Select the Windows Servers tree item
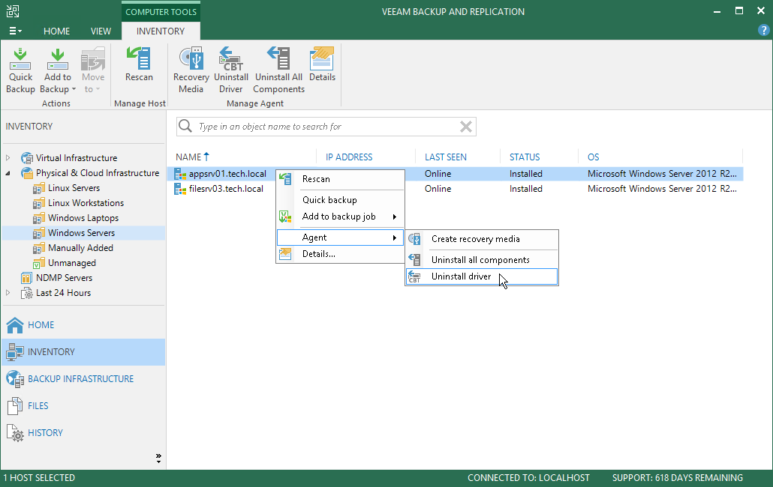The height and width of the screenshot is (487, 773). pos(81,233)
